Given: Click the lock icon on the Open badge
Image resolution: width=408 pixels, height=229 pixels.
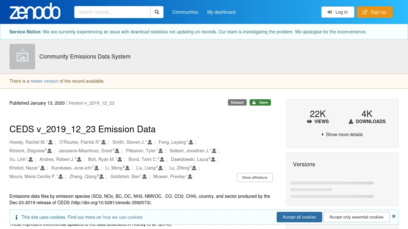Looking at the screenshot, I should point(253,102).
